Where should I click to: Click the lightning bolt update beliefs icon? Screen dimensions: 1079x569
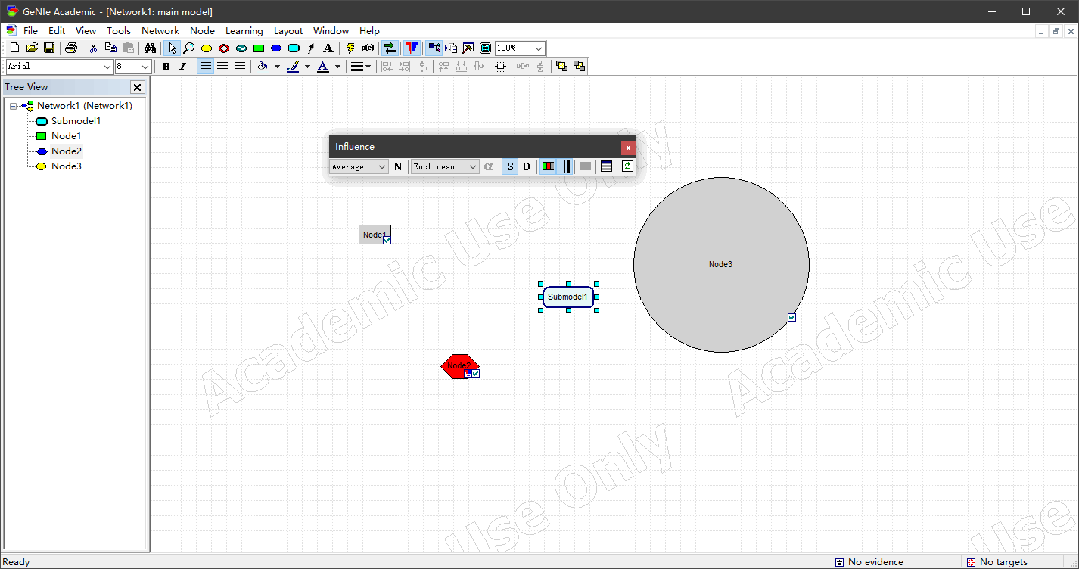pyautogui.click(x=350, y=48)
